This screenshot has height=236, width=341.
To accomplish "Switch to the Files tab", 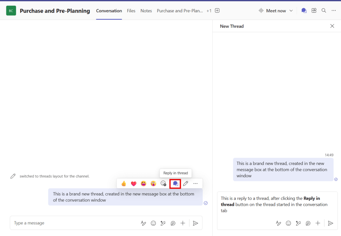I will [x=131, y=11].
